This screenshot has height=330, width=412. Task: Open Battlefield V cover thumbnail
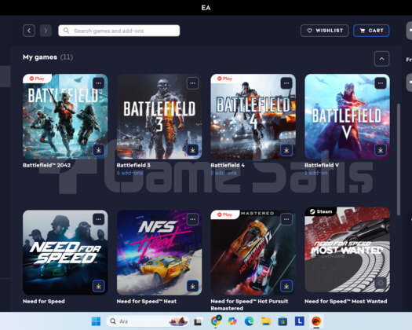(x=347, y=116)
